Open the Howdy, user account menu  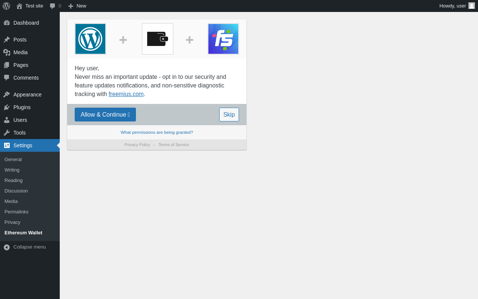click(x=457, y=6)
